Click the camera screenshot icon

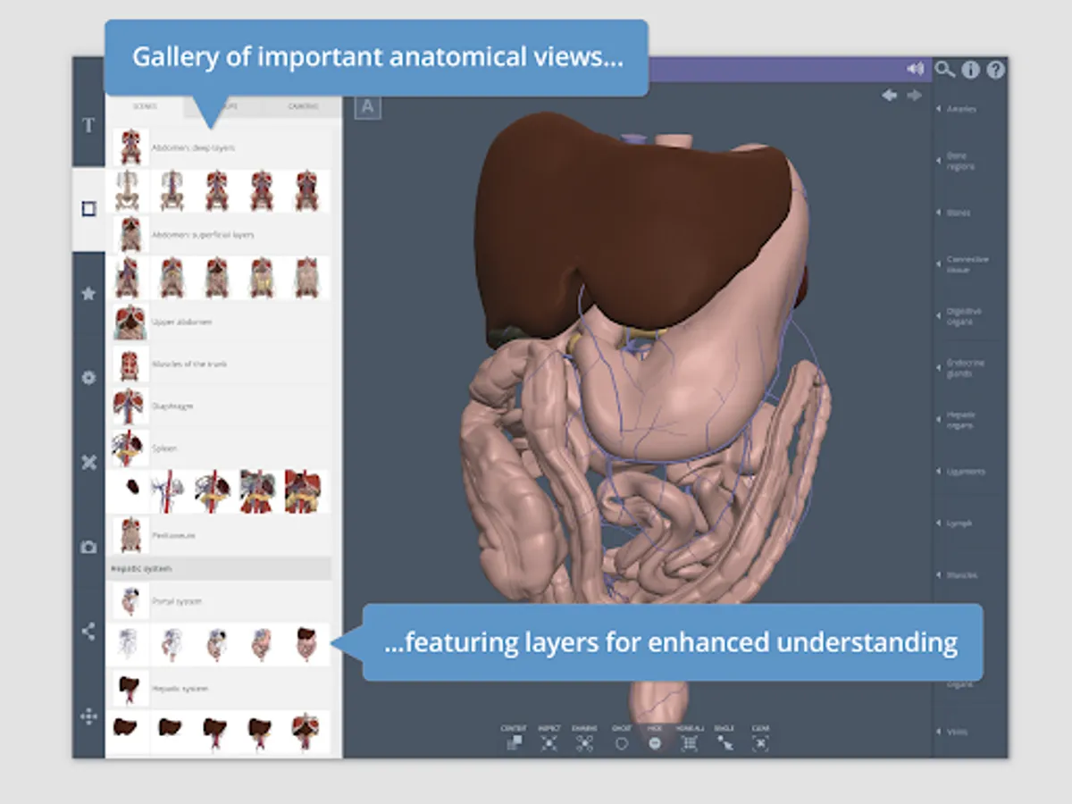coord(88,548)
